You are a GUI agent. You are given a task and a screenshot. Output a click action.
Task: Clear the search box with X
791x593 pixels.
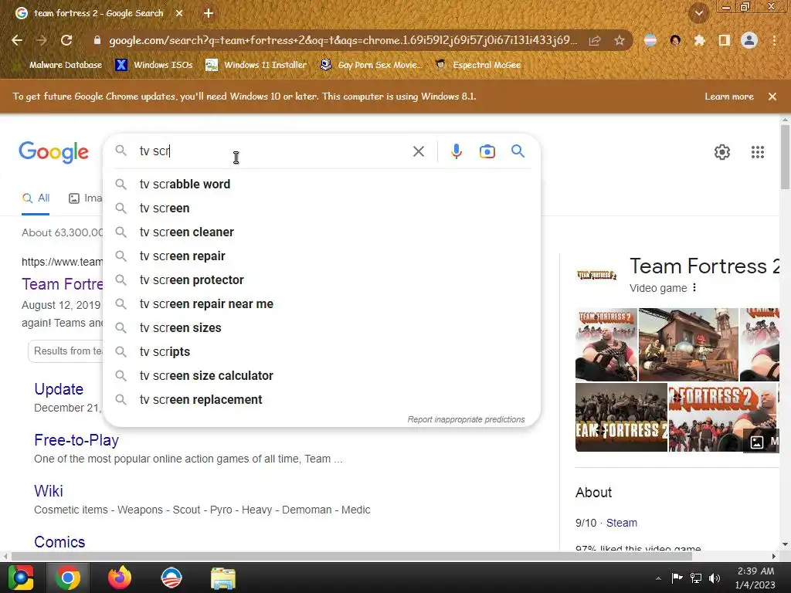tap(419, 151)
